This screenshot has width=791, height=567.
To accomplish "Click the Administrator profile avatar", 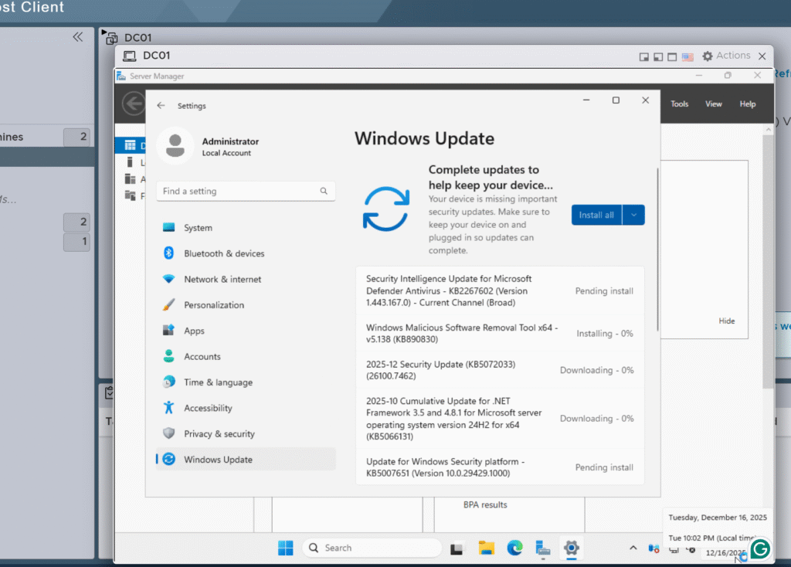I will pyautogui.click(x=175, y=146).
